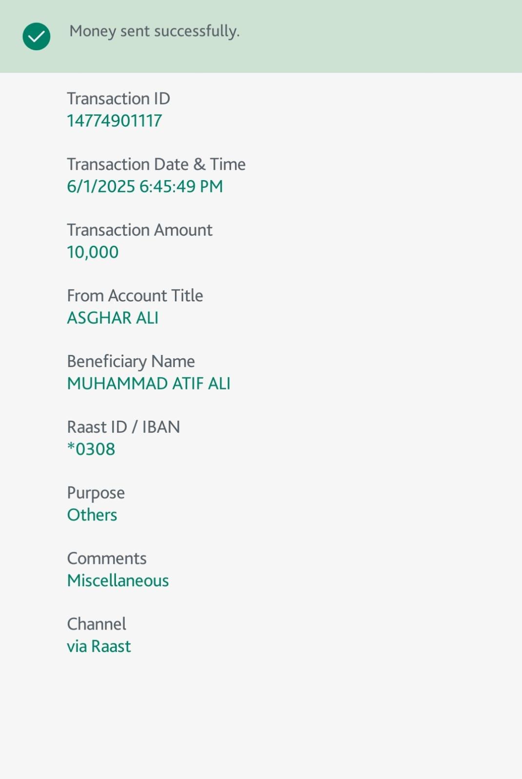Select the Comments label
522x779 pixels.
pos(107,558)
